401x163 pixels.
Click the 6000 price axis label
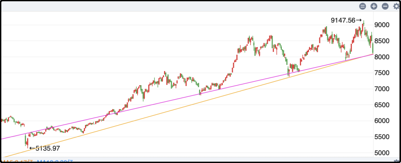point(382,121)
